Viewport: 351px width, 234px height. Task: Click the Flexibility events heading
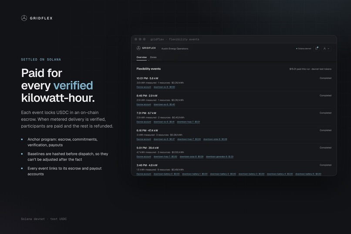tap(148, 69)
